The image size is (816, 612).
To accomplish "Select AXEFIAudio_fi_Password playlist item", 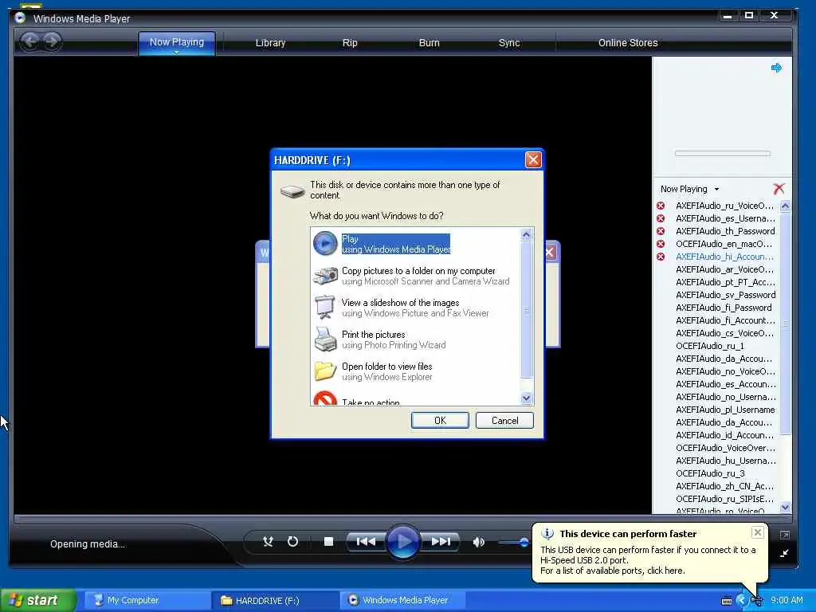I will [724, 308].
